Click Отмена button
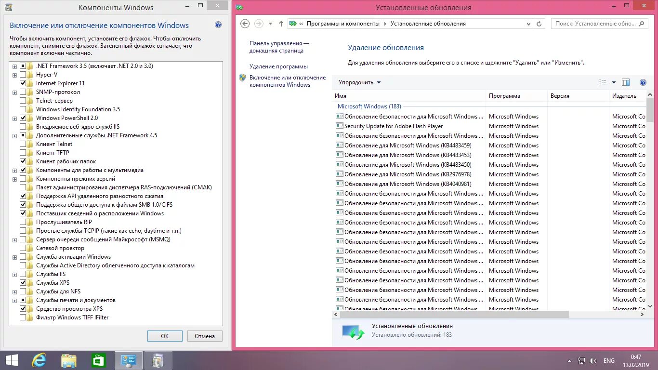 click(205, 336)
